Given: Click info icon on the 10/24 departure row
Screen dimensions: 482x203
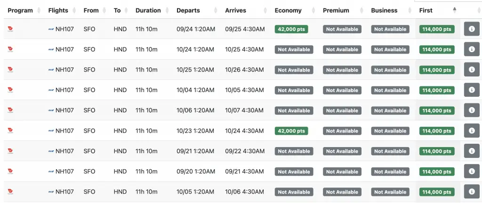Looking at the screenshot, I should pos(472,49).
